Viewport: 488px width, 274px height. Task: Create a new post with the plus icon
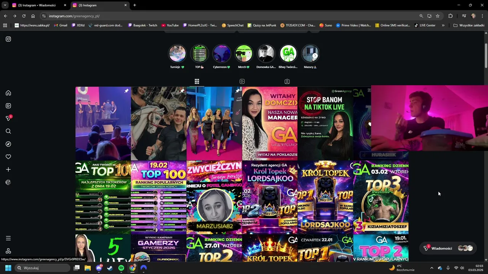[x=8, y=169]
